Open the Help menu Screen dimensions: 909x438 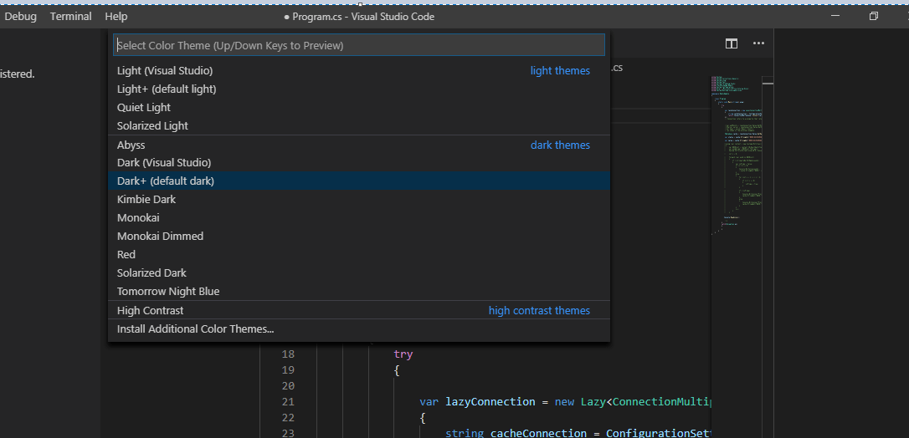point(116,17)
